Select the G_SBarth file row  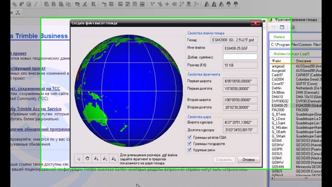(x=296, y=132)
